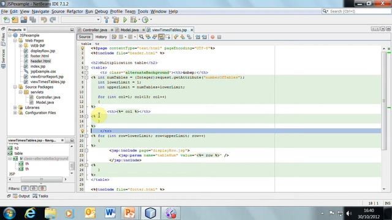The width and height of the screenshot is (392, 220).
Task: Select the Source view button
Action: [x=85, y=37]
